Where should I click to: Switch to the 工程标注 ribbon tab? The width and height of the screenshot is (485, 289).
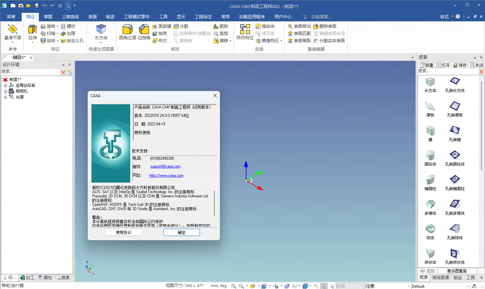[x=203, y=17]
